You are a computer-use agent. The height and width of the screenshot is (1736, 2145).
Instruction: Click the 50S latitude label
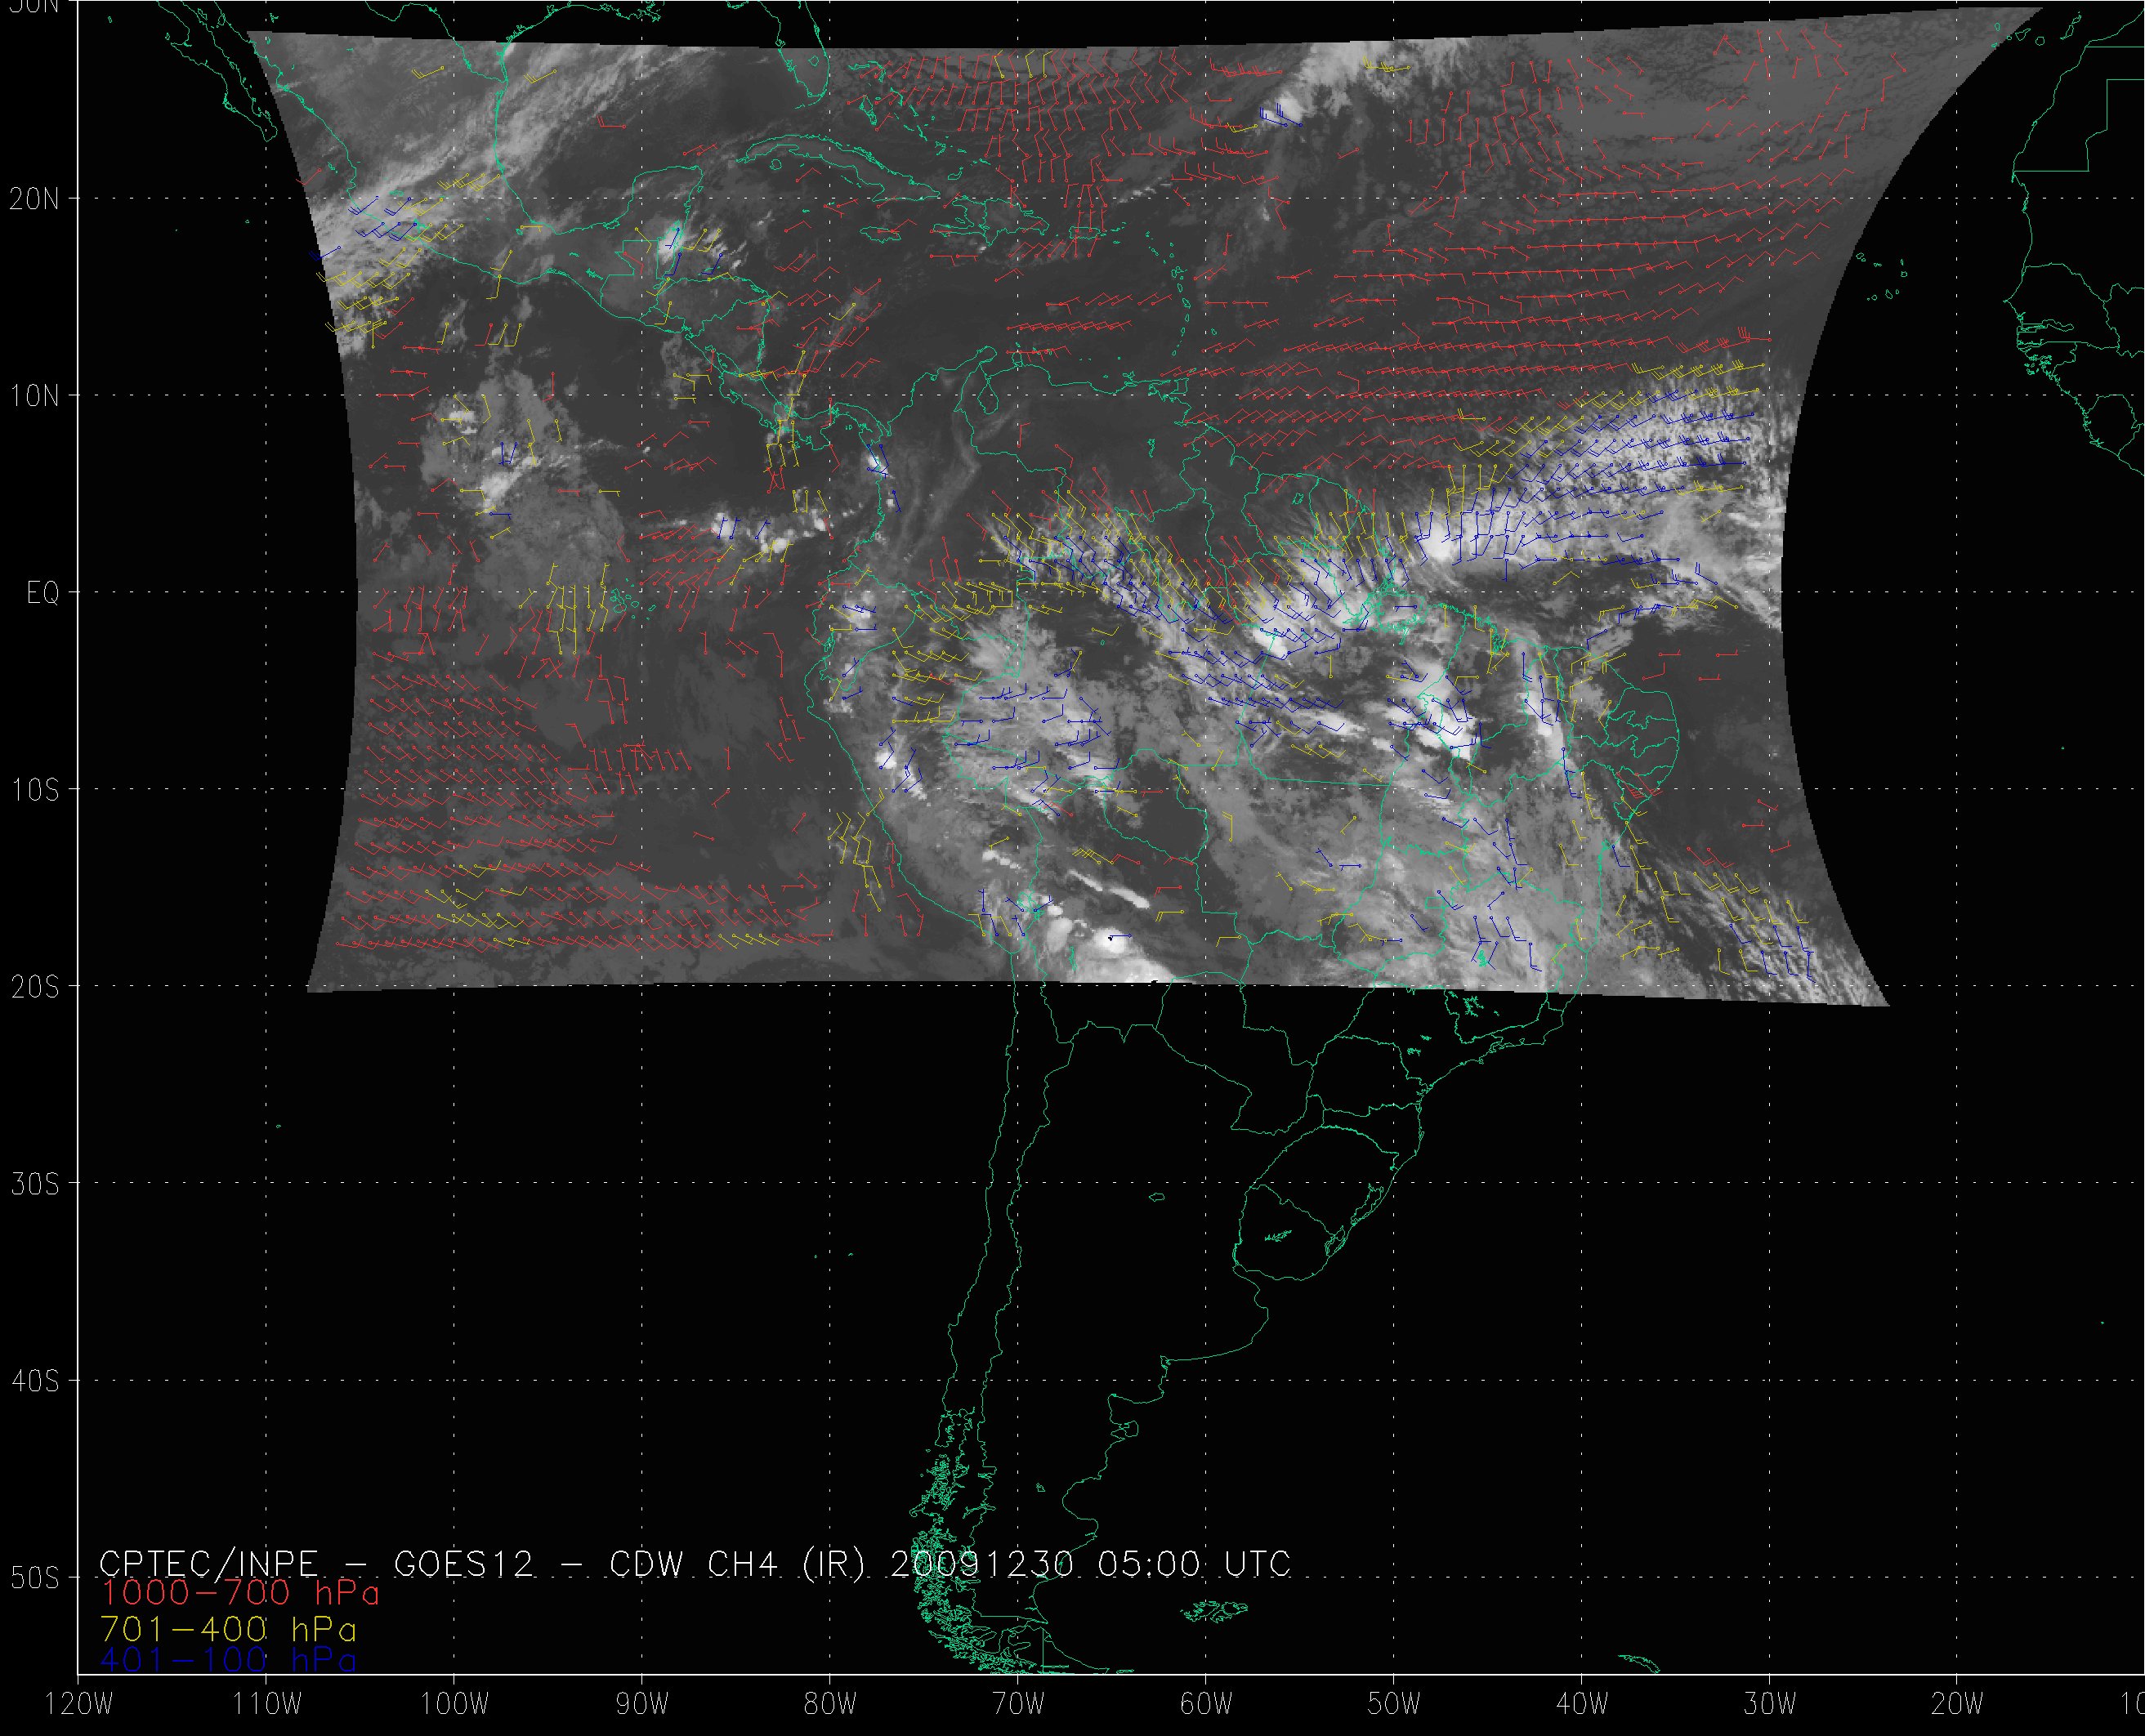35,1578
